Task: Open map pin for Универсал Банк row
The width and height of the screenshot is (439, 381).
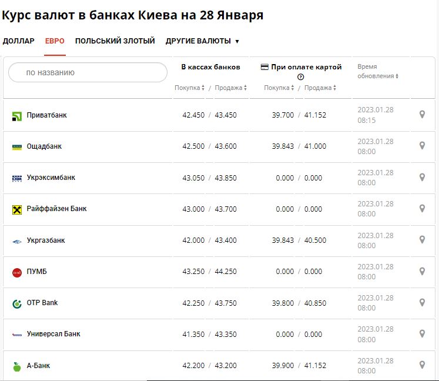Action: tap(422, 333)
